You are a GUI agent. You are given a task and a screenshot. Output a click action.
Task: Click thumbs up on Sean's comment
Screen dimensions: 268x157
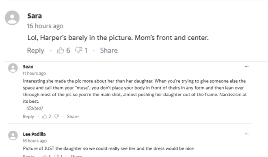click(45, 117)
